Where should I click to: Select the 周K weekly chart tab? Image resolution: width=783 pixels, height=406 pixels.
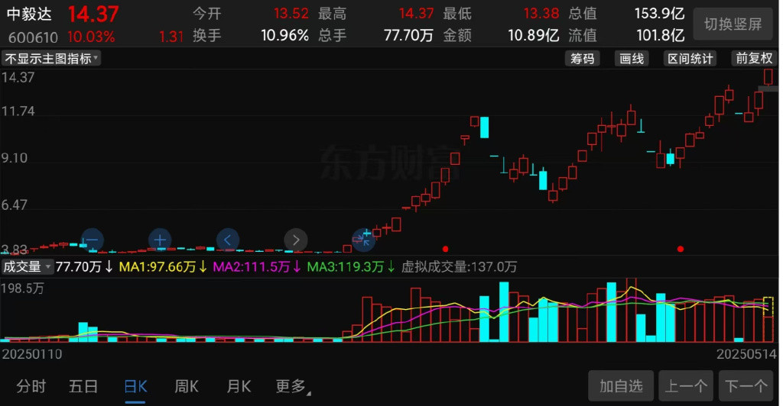click(x=187, y=386)
